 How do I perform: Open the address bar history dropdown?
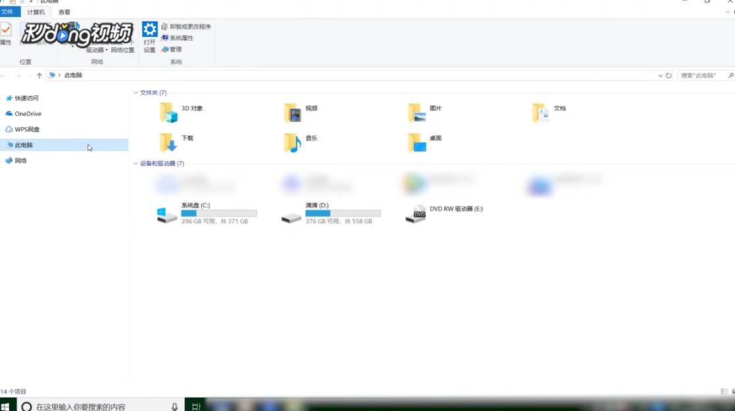pos(660,75)
